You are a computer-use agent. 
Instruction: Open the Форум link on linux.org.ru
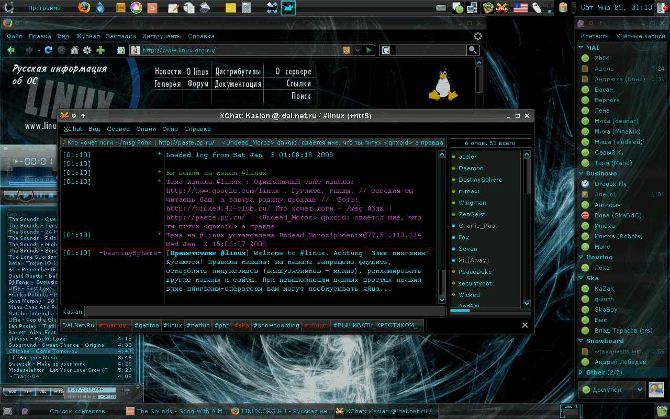pyautogui.click(x=198, y=84)
